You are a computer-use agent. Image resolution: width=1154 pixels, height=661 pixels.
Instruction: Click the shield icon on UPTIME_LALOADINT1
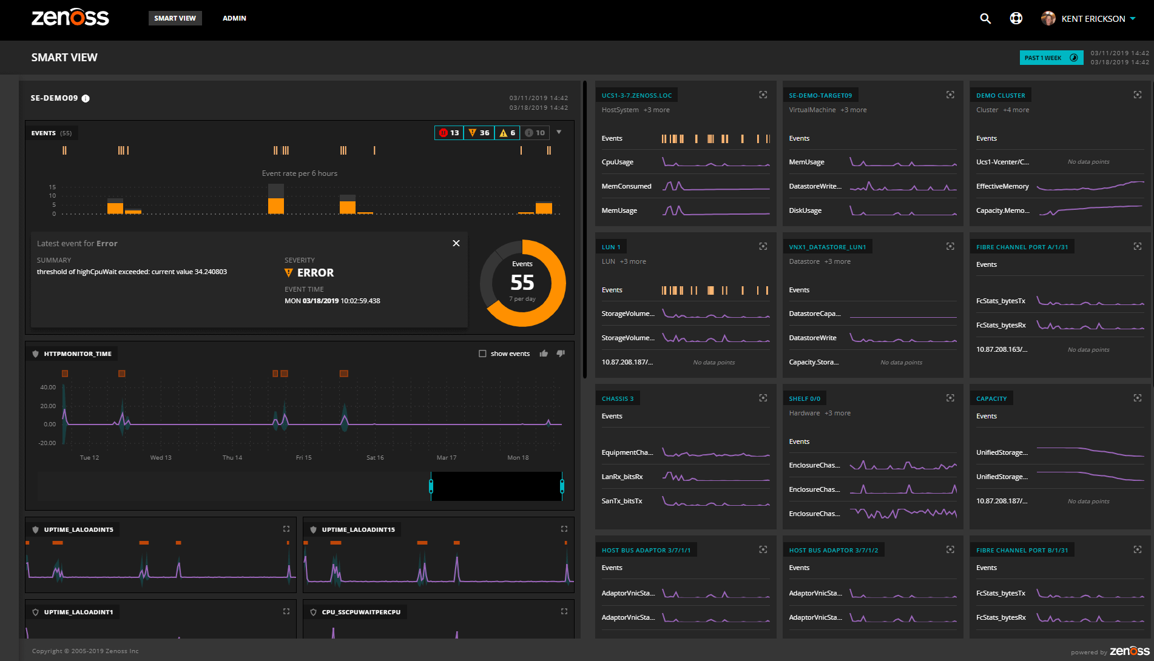pos(35,612)
